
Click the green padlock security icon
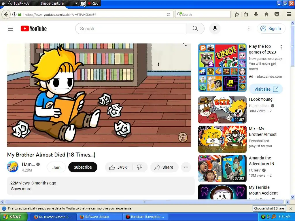(20, 14)
